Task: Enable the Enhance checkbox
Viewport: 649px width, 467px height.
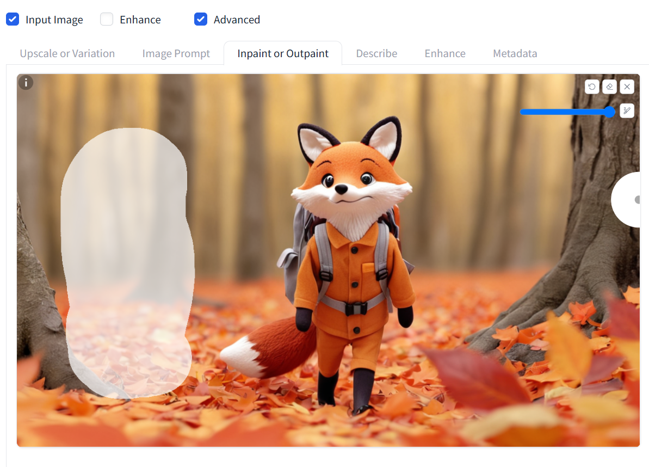Action: coord(107,20)
